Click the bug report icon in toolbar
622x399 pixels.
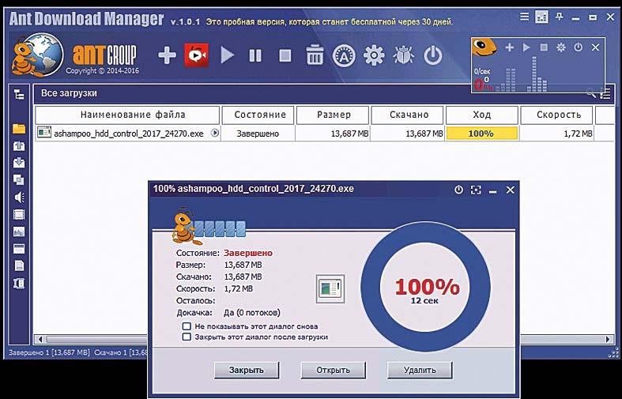pos(403,55)
